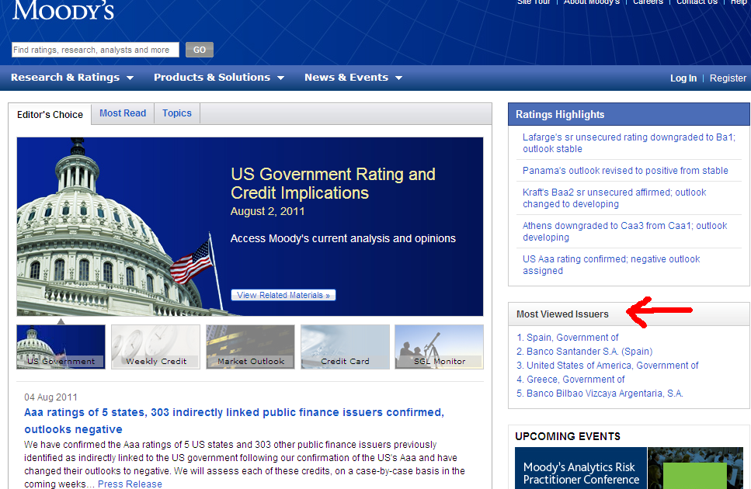This screenshot has width=751, height=489.
Task: Open the Research & Ratings dropdown menu
Action: (x=72, y=78)
